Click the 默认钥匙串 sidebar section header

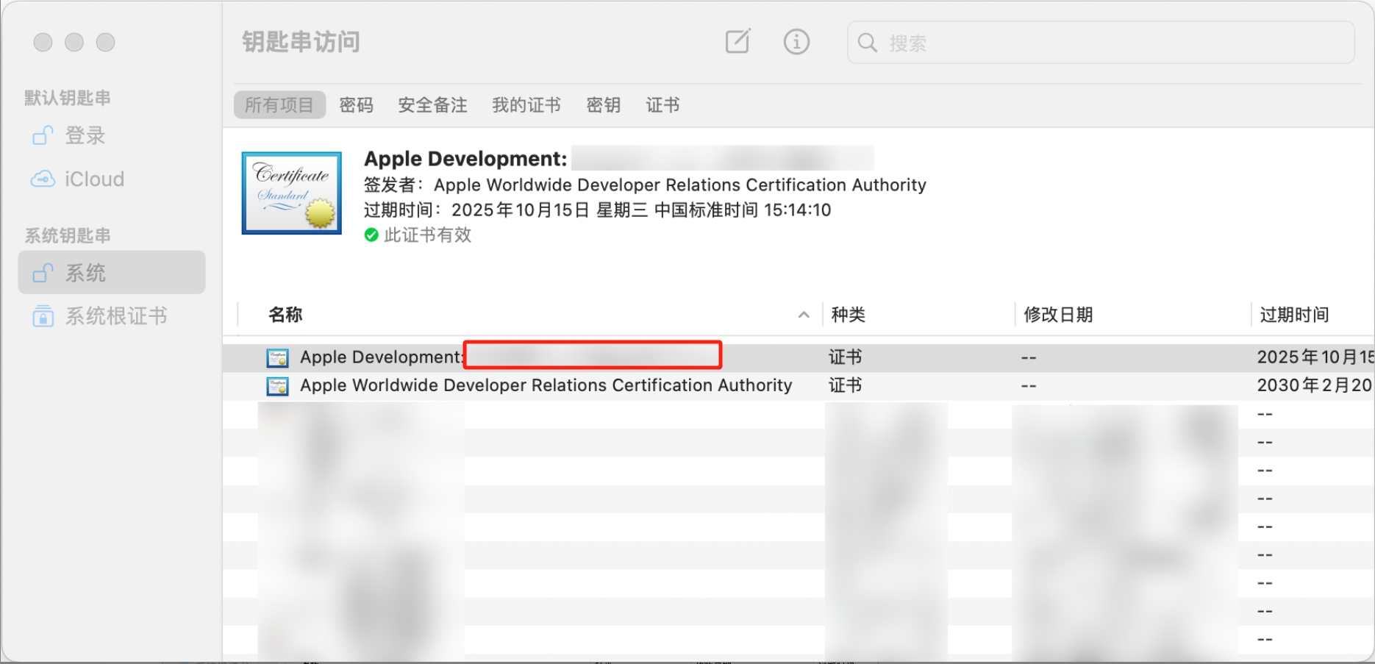pos(68,98)
